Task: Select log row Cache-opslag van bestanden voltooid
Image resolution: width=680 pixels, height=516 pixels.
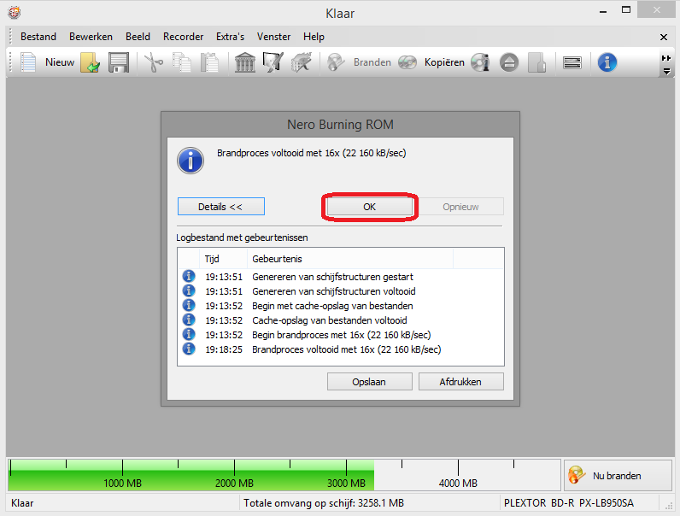Action: click(x=341, y=320)
